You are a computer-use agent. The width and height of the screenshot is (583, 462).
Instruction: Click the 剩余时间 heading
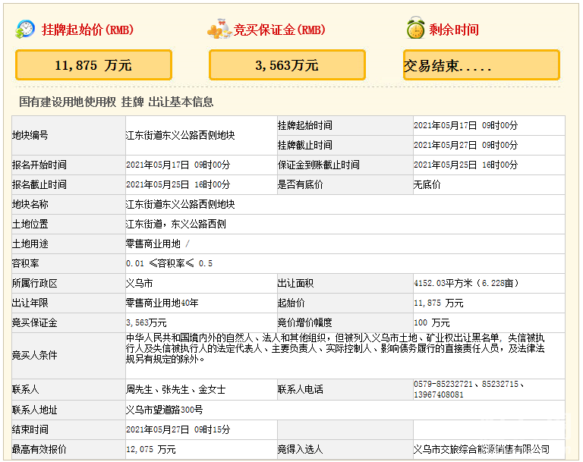click(453, 30)
